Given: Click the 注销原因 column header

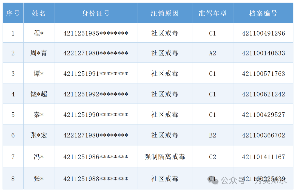Looking at the screenshot, I should click(165, 13).
